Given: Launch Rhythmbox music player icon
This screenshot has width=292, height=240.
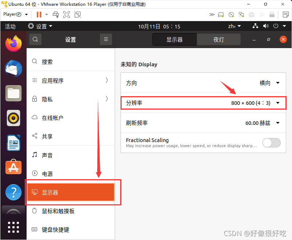Looking at the screenshot, I should [13, 118].
